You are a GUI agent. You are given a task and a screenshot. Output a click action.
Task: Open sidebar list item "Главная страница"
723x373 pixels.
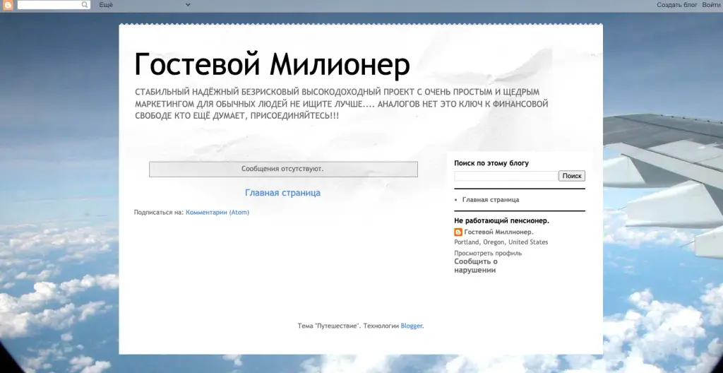click(491, 200)
